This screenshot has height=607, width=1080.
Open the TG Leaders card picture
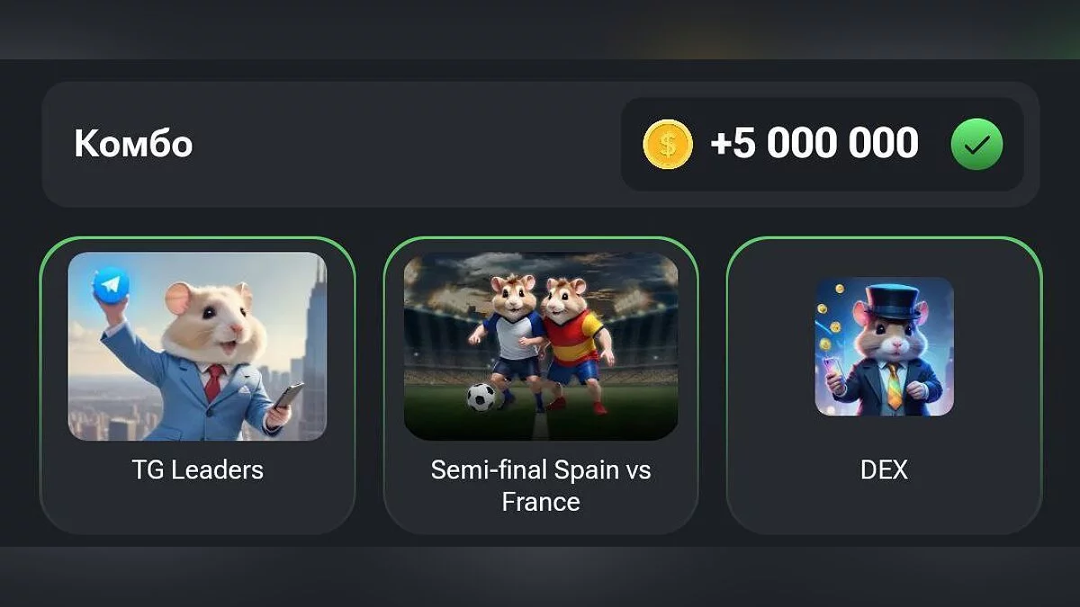coord(197,346)
